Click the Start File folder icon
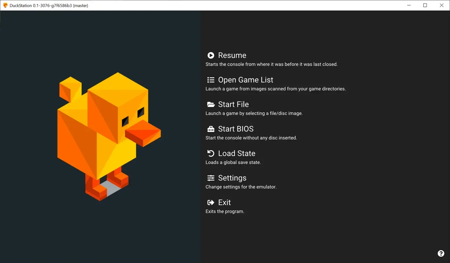450x263 pixels. click(211, 104)
